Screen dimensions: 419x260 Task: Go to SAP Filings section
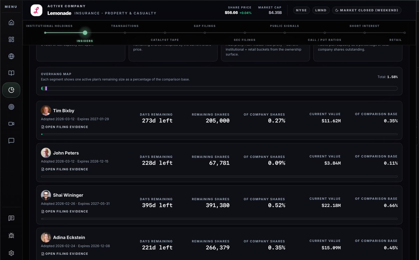tap(205, 26)
